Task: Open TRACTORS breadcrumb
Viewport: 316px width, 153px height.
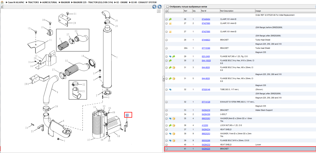Action: (x=33, y=2)
